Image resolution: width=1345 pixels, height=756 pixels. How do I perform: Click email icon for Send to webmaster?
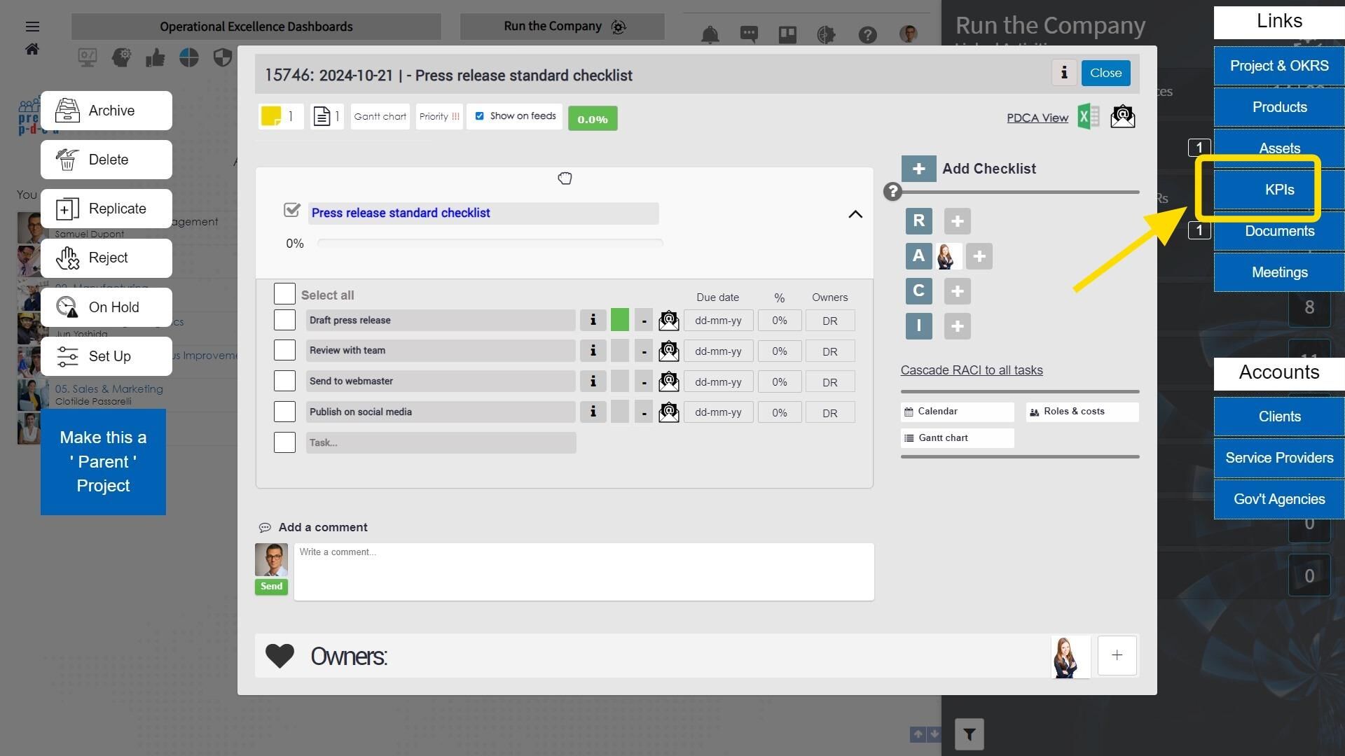click(668, 381)
